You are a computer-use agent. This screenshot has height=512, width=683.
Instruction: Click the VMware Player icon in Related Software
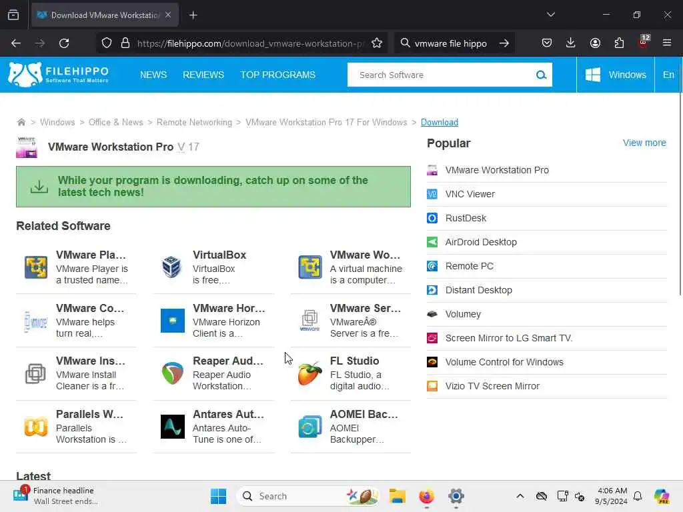pyautogui.click(x=36, y=267)
